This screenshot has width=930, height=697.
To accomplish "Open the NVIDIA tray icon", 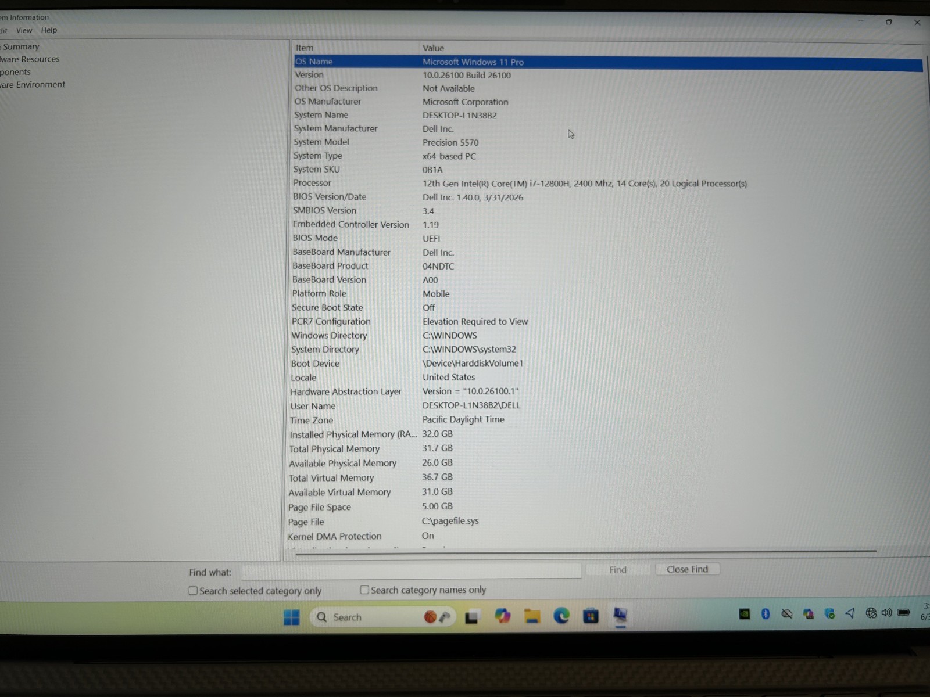I will point(744,614).
